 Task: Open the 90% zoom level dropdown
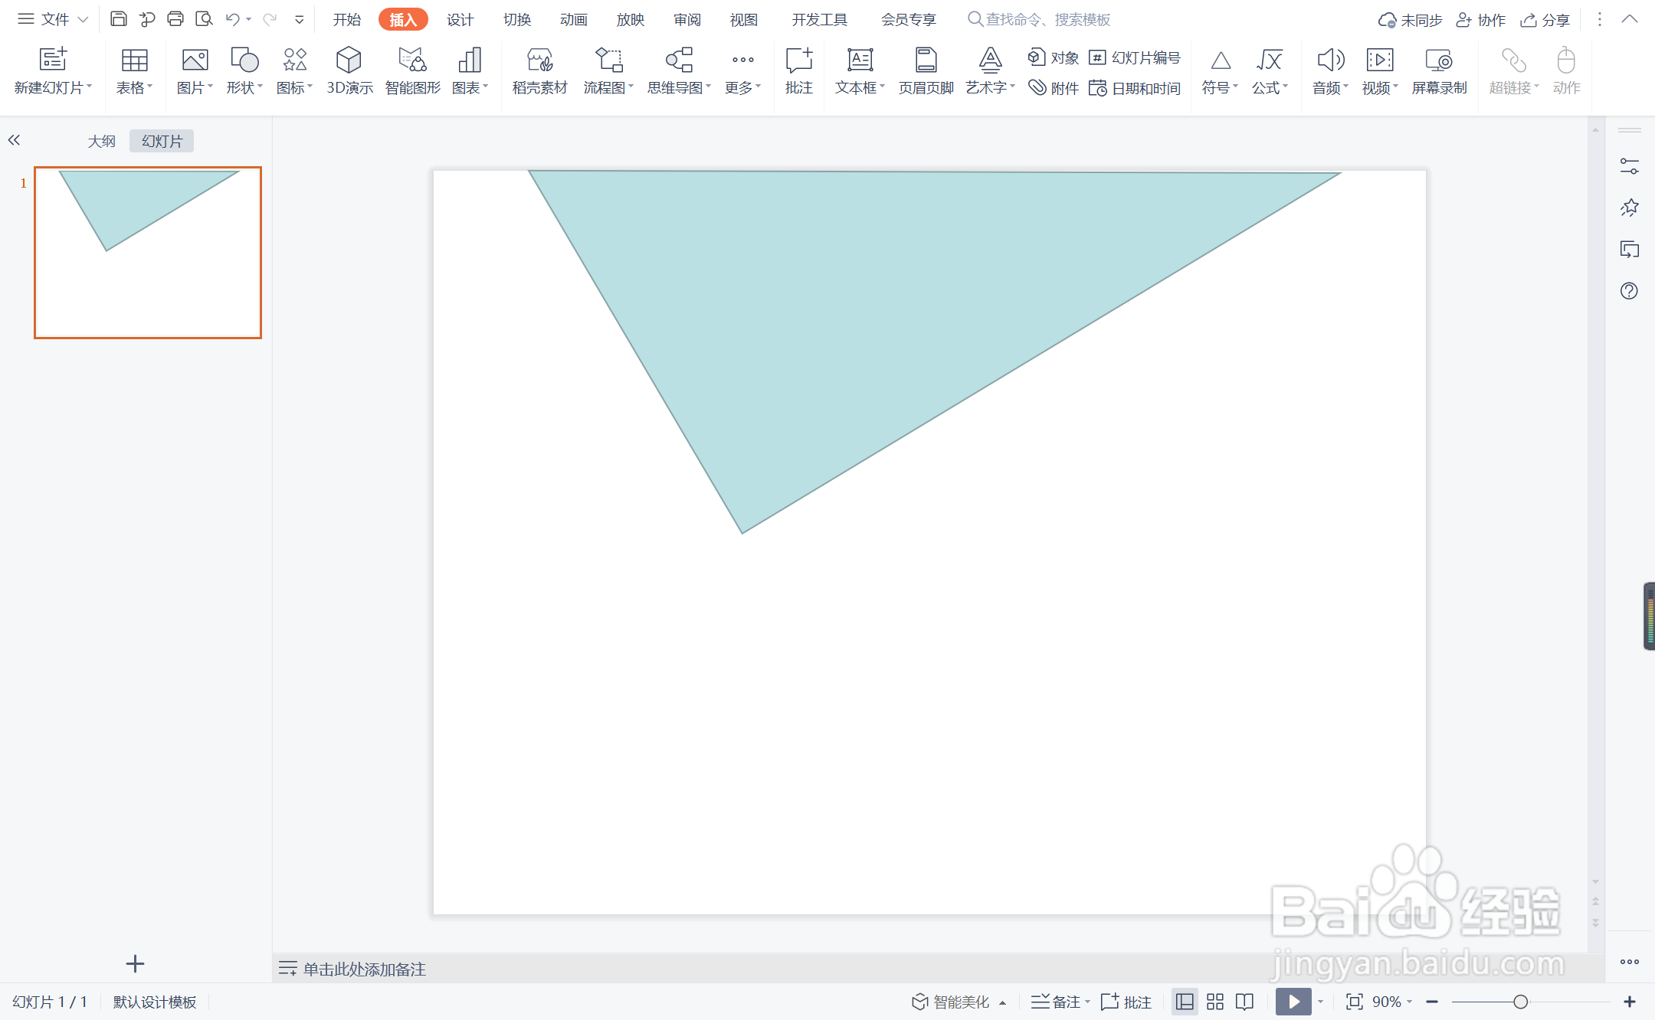(1392, 1002)
